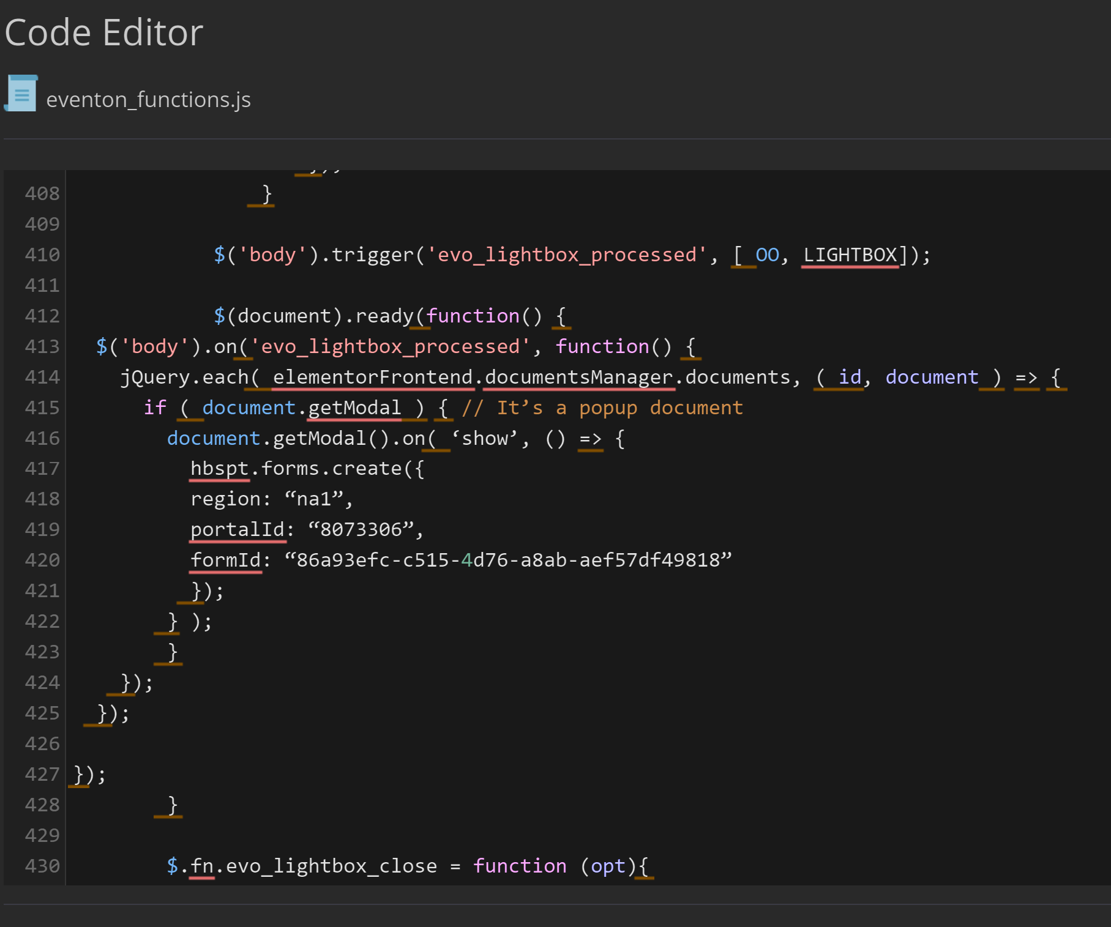Select line number 413 in gutter
Image resolution: width=1111 pixels, height=927 pixels.
coord(42,346)
